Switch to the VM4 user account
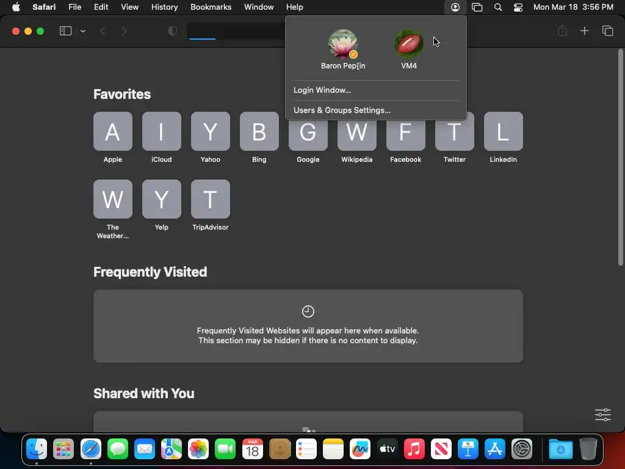This screenshot has height=469, width=625. (408, 49)
